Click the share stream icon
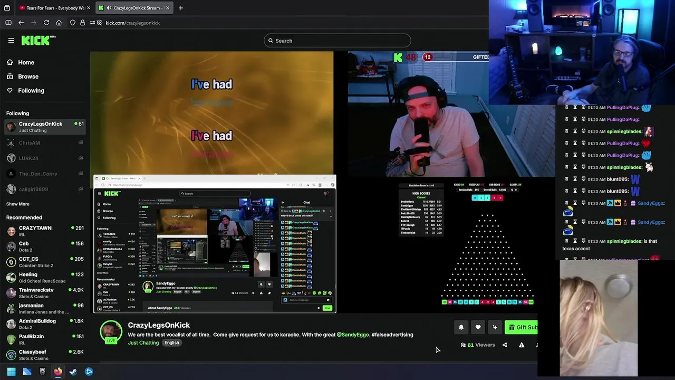 [505, 345]
